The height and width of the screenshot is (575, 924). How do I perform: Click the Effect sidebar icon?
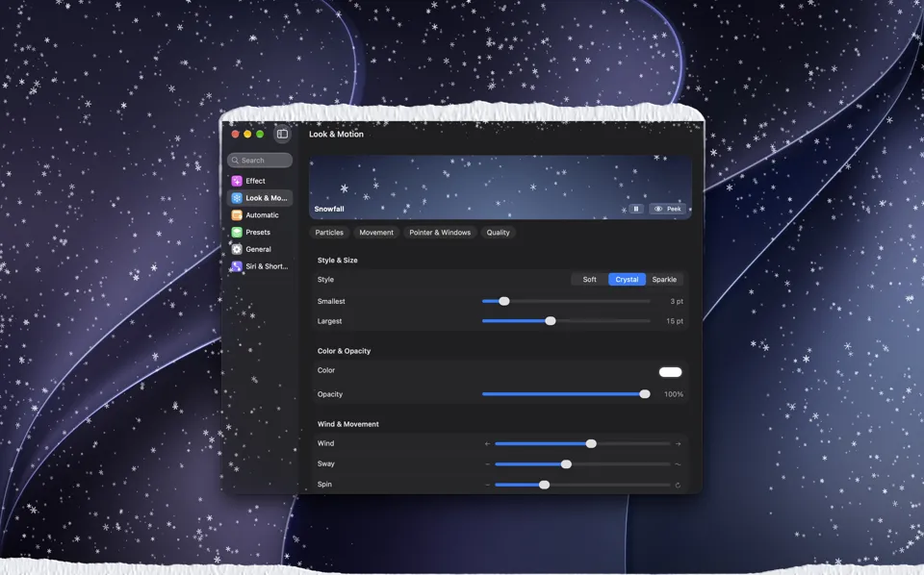(237, 181)
